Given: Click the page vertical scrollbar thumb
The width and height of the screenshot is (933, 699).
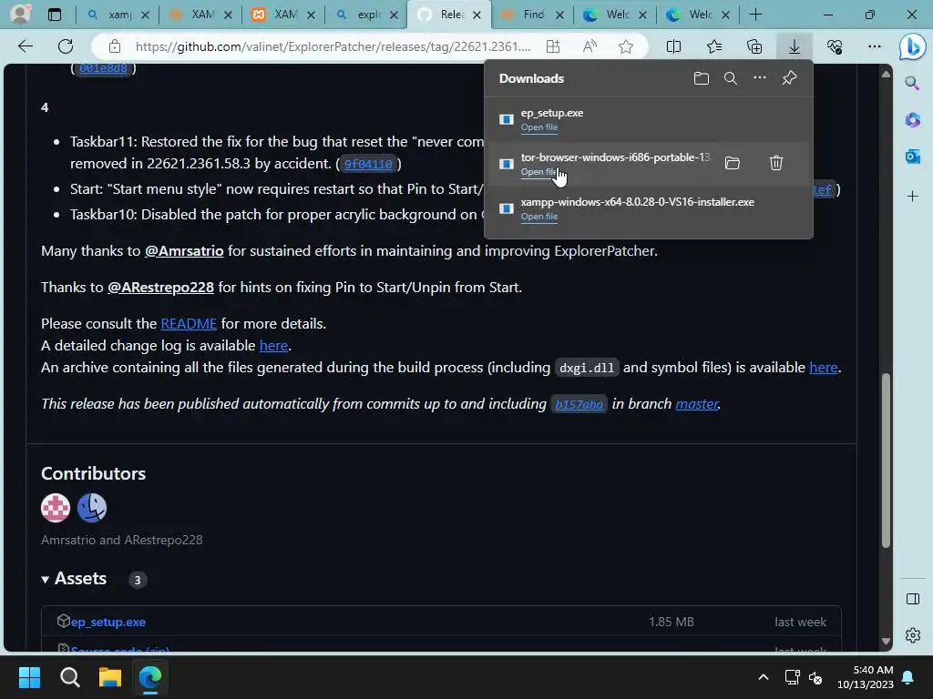Looking at the screenshot, I should coord(886,460).
